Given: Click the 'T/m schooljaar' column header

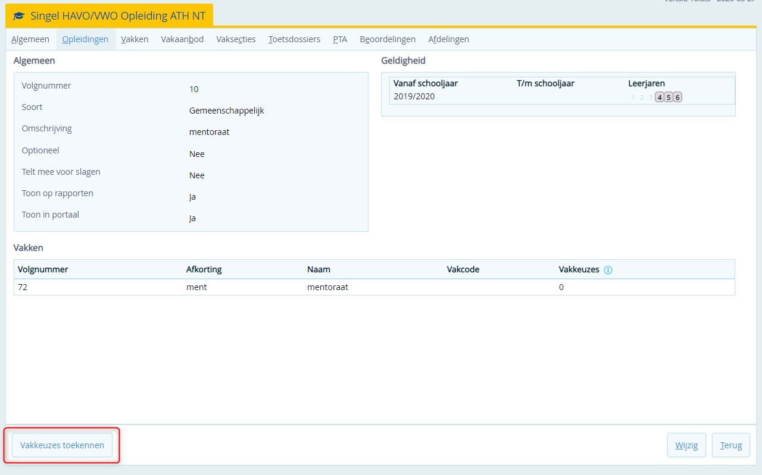Looking at the screenshot, I should (x=545, y=83).
